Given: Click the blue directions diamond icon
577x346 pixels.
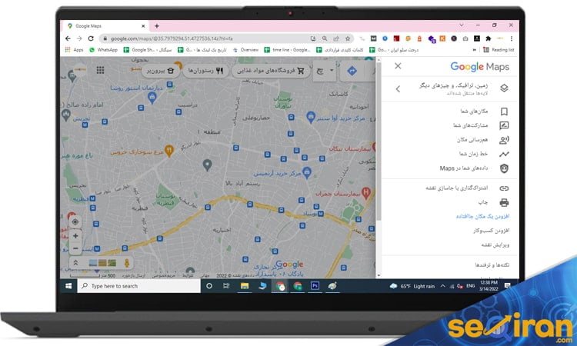Looking at the screenshot, I should click(x=352, y=71).
